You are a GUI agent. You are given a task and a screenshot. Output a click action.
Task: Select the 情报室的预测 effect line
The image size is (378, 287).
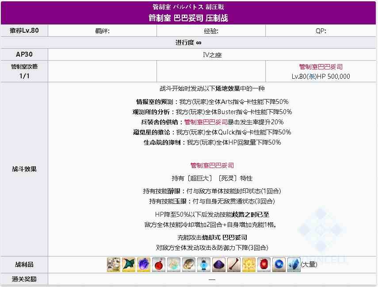pyautogui.click(x=212, y=102)
